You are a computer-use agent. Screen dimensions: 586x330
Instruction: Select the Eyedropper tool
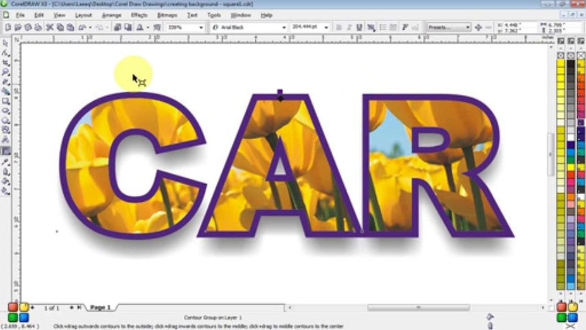pyautogui.click(x=5, y=161)
